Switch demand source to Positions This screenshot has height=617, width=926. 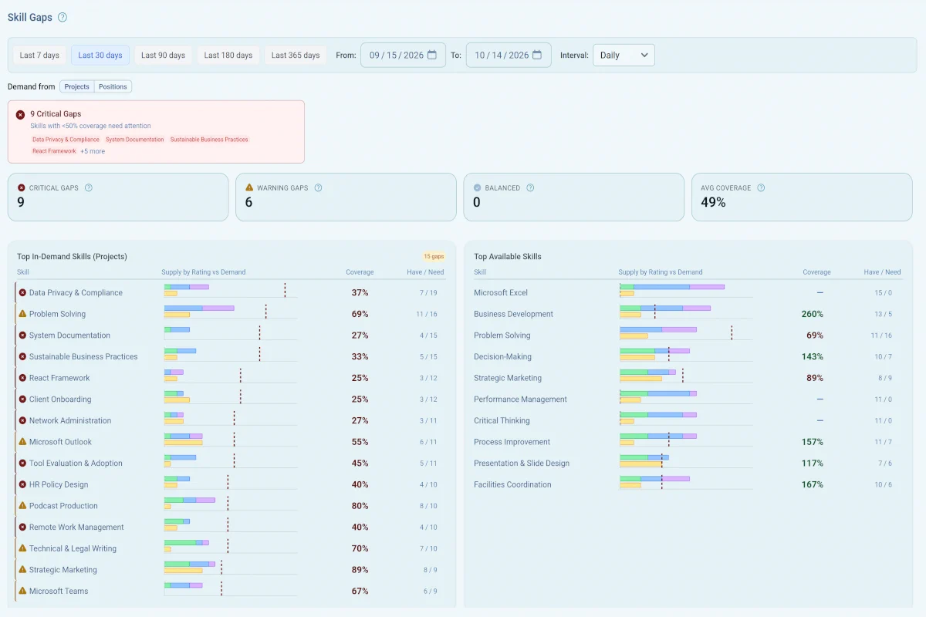(x=113, y=86)
